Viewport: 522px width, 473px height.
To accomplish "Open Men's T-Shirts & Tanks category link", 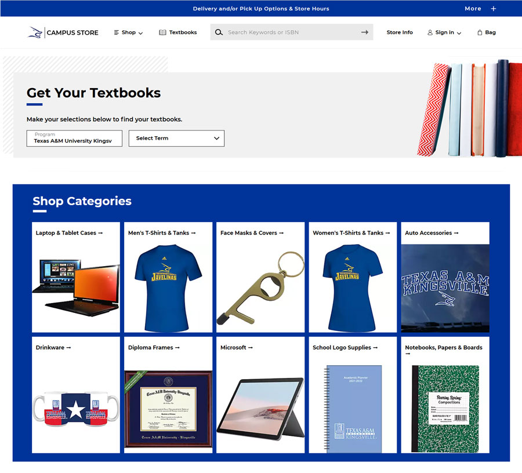I will coord(162,233).
